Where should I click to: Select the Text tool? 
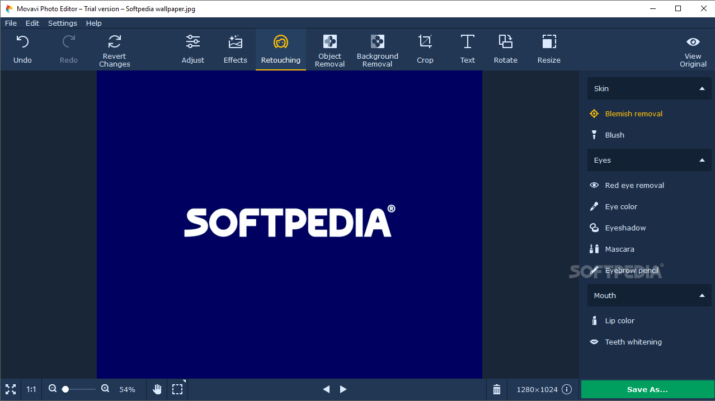[x=468, y=50]
